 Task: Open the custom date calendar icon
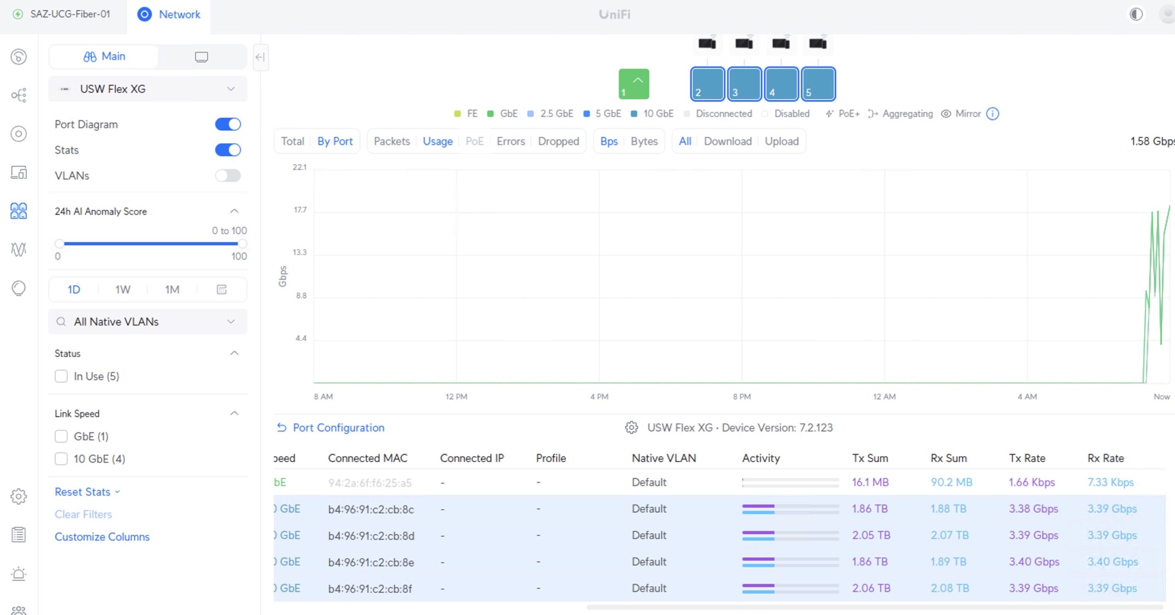(222, 289)
